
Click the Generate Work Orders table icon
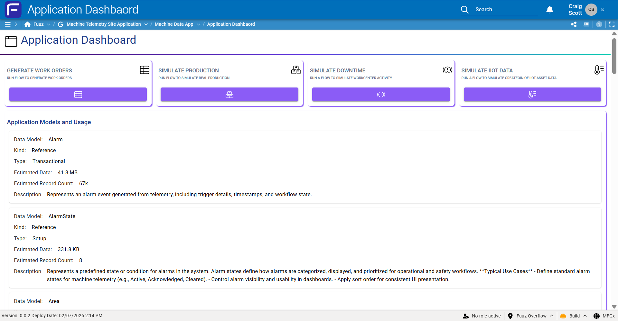pyautogui.click(x=145, y=70)
